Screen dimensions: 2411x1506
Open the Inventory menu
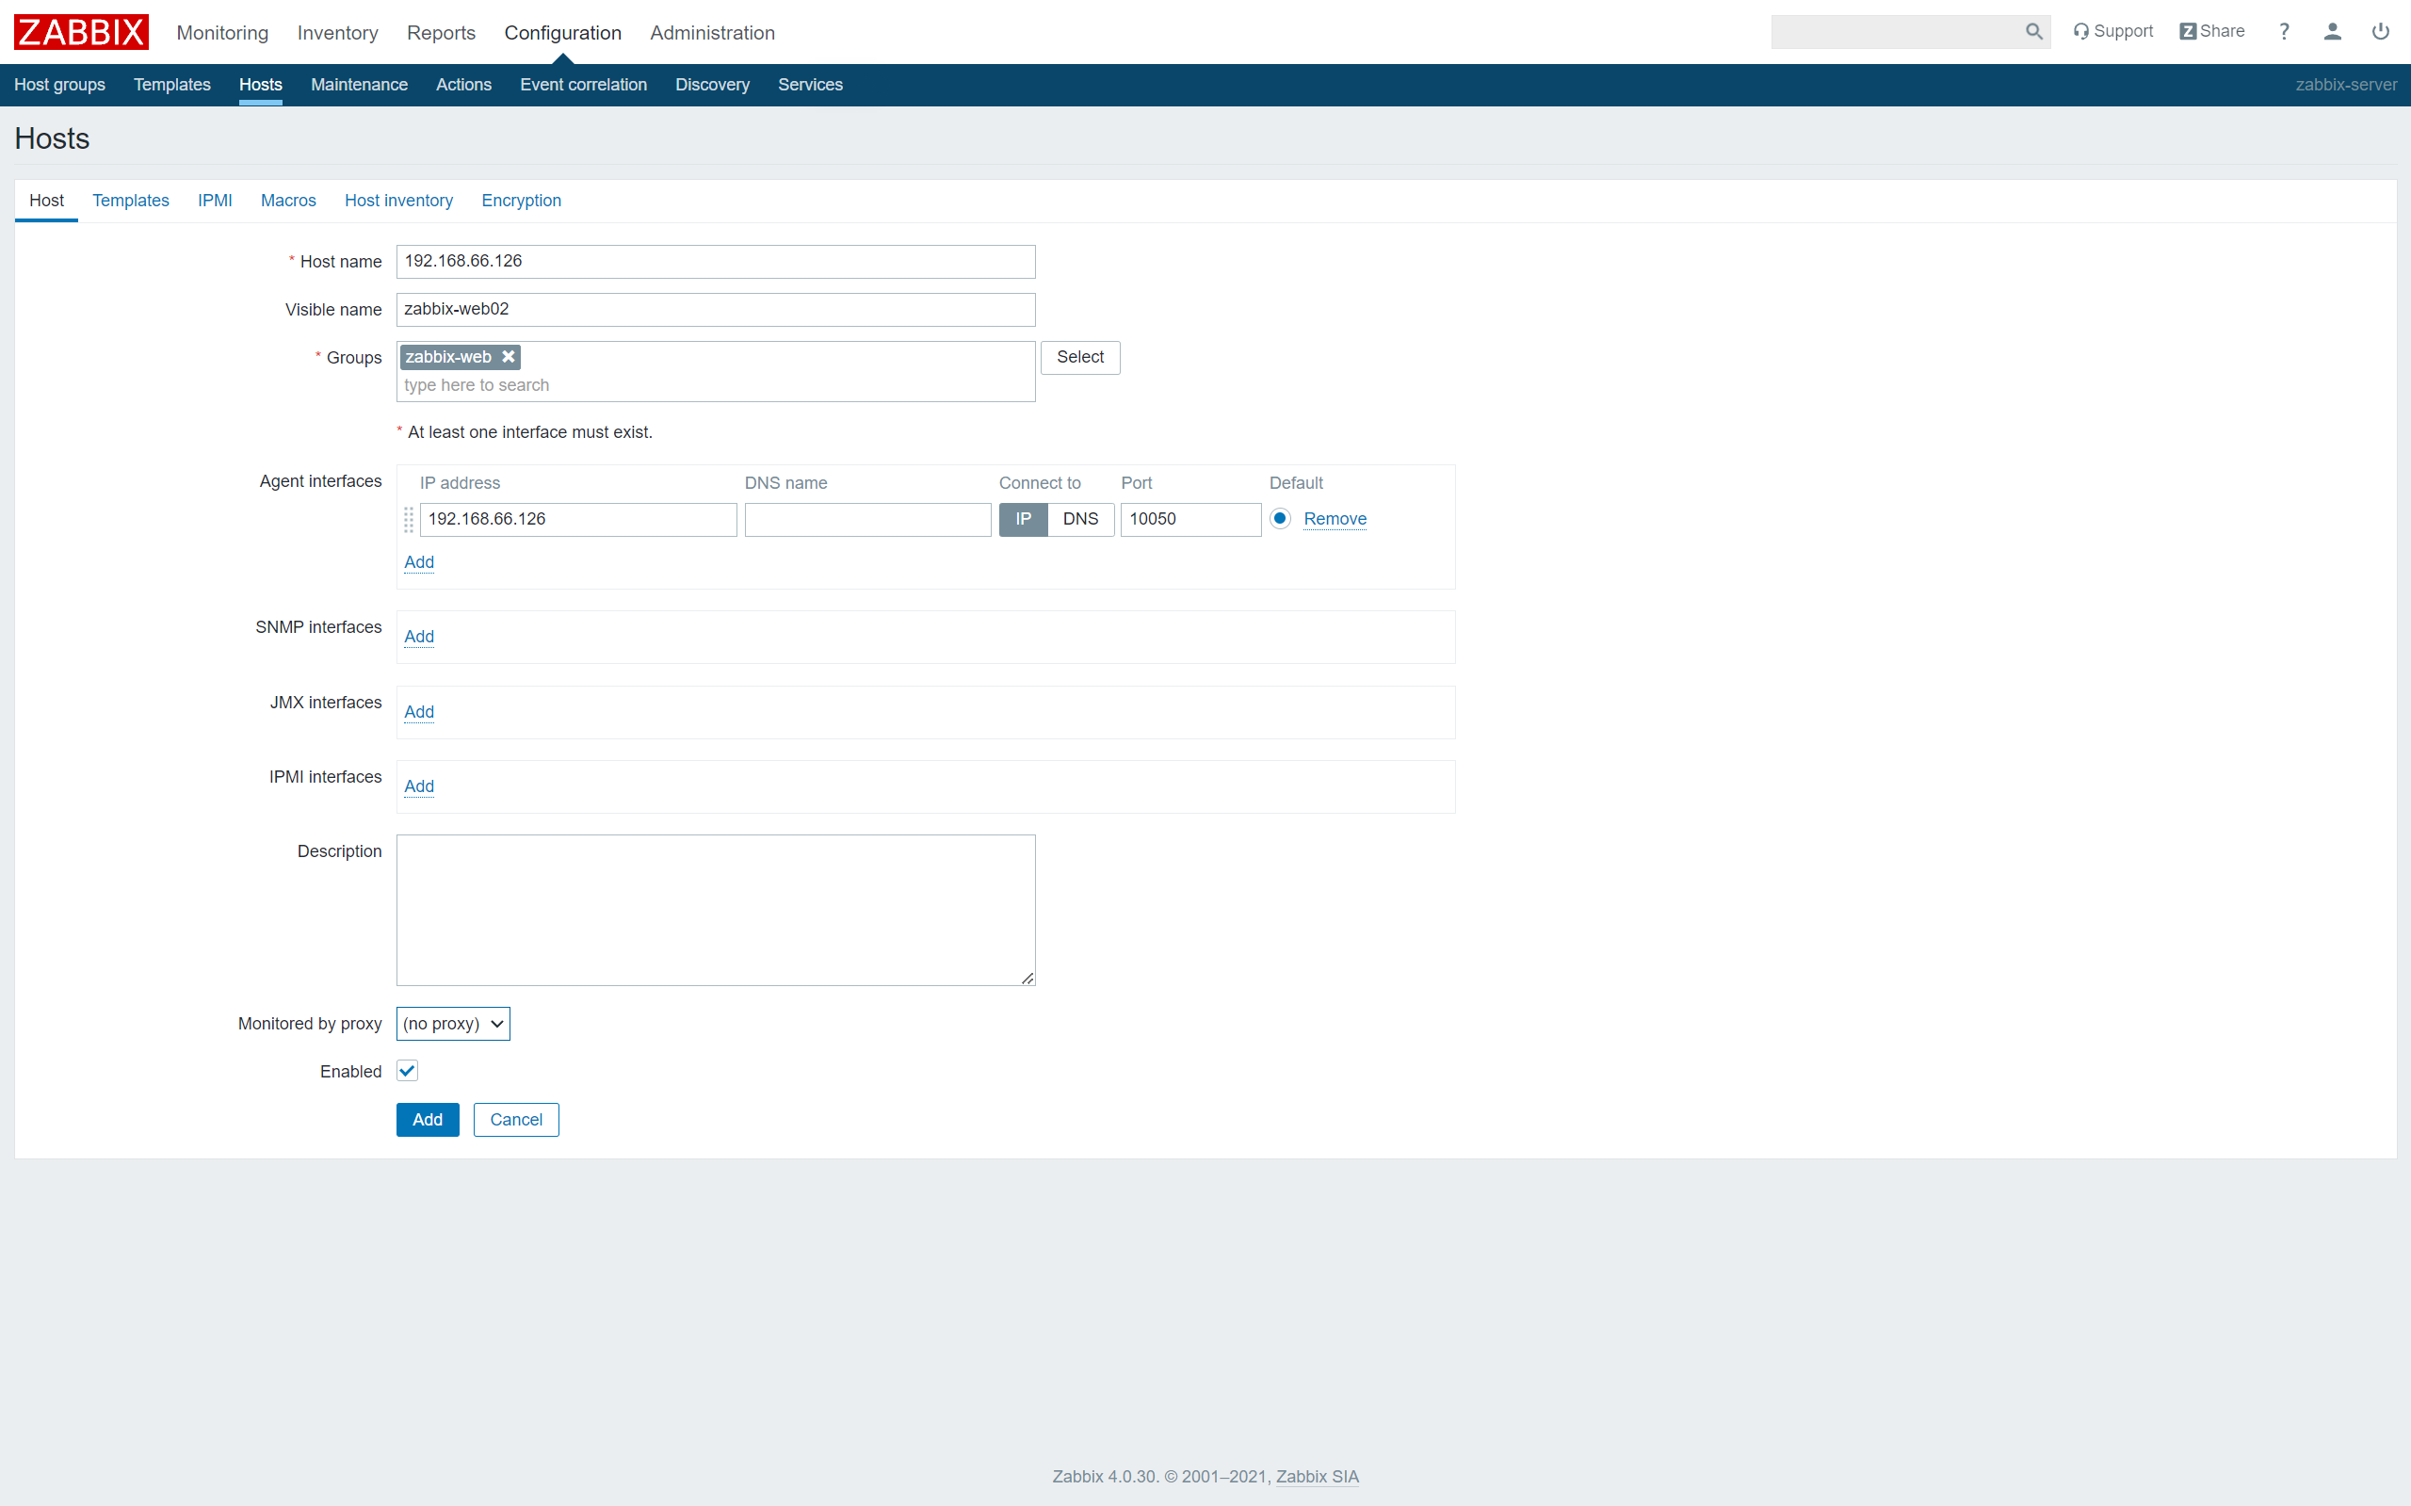337,33
